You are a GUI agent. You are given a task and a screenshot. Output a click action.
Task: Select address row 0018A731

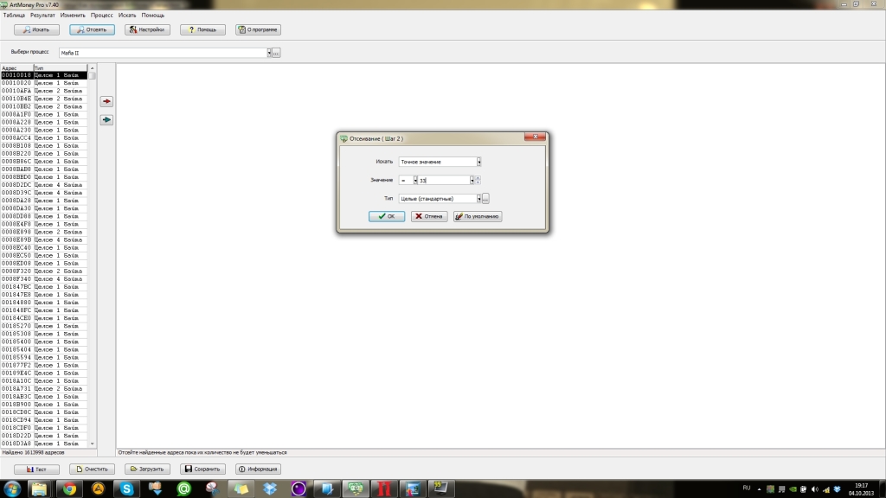point(44,388)
